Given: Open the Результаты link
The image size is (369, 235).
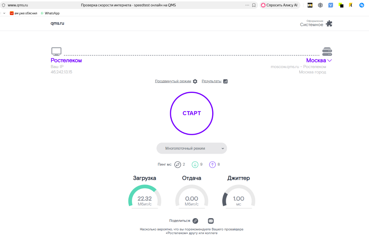Looking at the screenshot, I should coord(212,81).
